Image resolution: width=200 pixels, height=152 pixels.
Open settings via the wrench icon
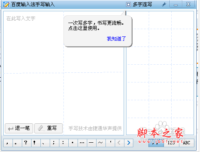tap(164, 4)
